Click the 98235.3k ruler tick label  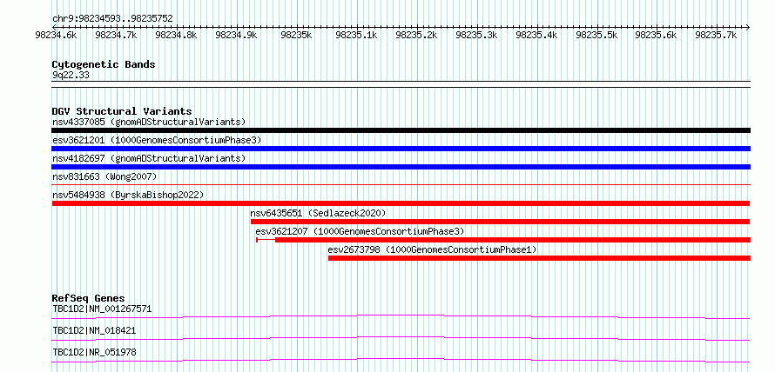(476, 35)
